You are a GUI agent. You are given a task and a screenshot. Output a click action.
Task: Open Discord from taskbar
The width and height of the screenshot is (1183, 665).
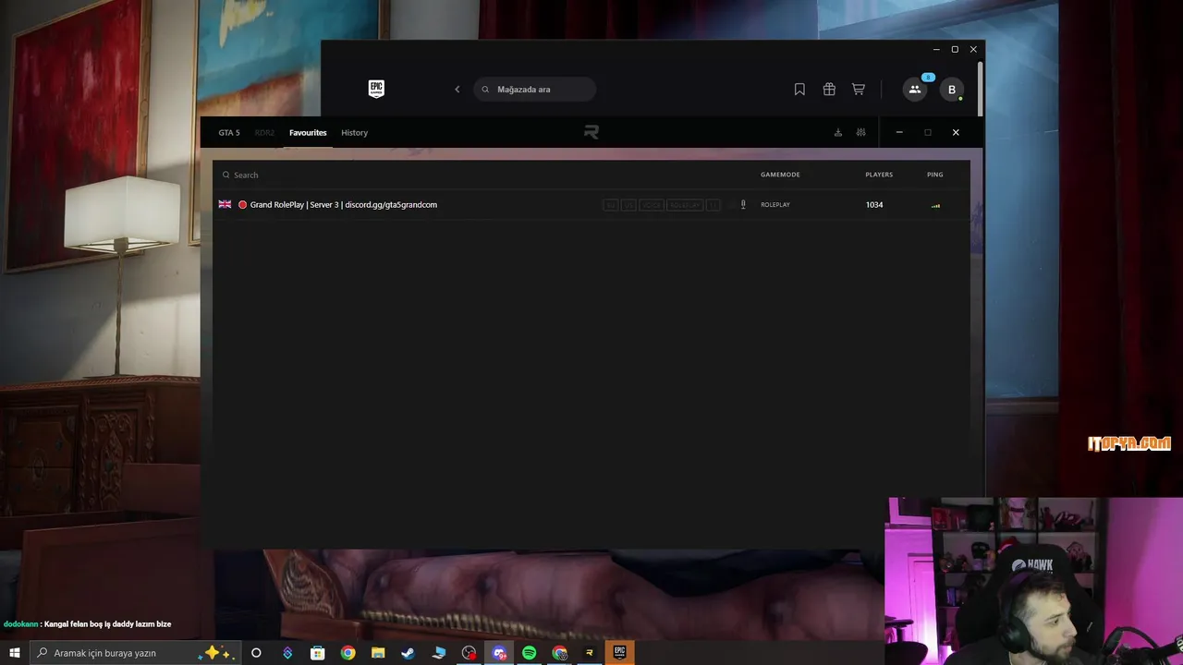tap(499, 653)
